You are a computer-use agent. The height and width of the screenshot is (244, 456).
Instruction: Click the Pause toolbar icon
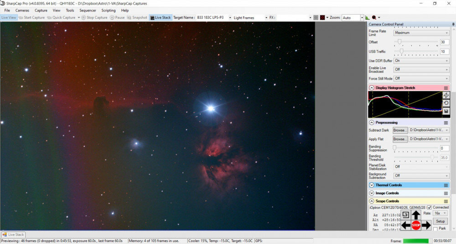coord(112,17)
